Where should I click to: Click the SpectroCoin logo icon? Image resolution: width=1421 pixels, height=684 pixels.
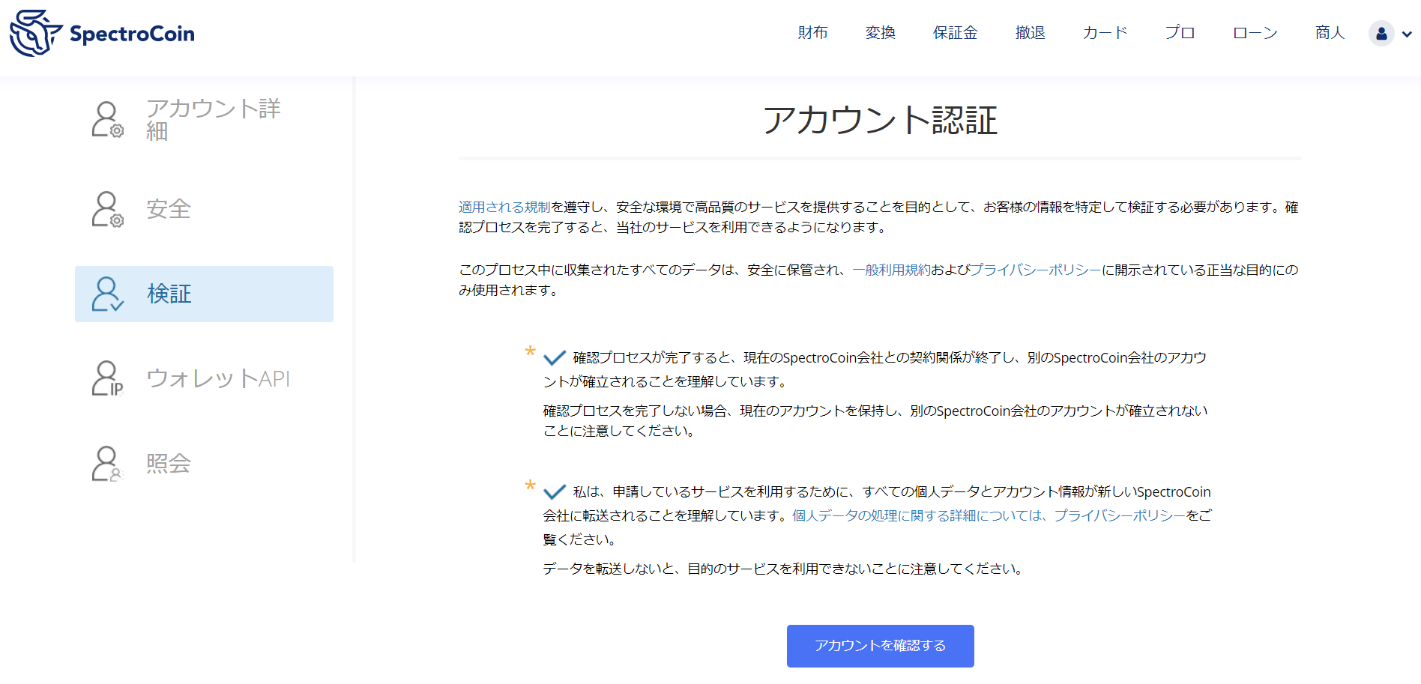click(34, 34)
